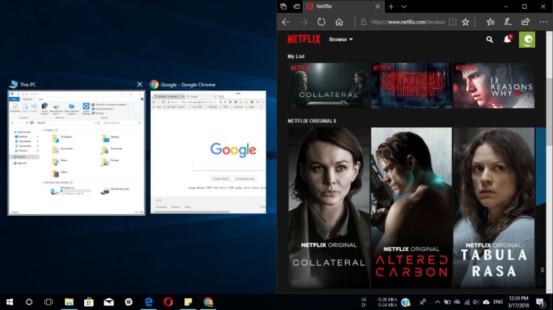Go to the Edge home page
This screenshot has width=553, height=310.
coord(339,22)
